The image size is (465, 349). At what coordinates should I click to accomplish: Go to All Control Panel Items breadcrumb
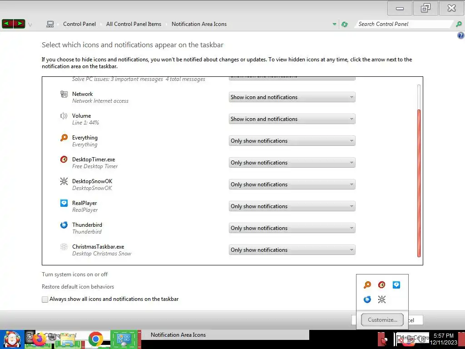point(134,24)
